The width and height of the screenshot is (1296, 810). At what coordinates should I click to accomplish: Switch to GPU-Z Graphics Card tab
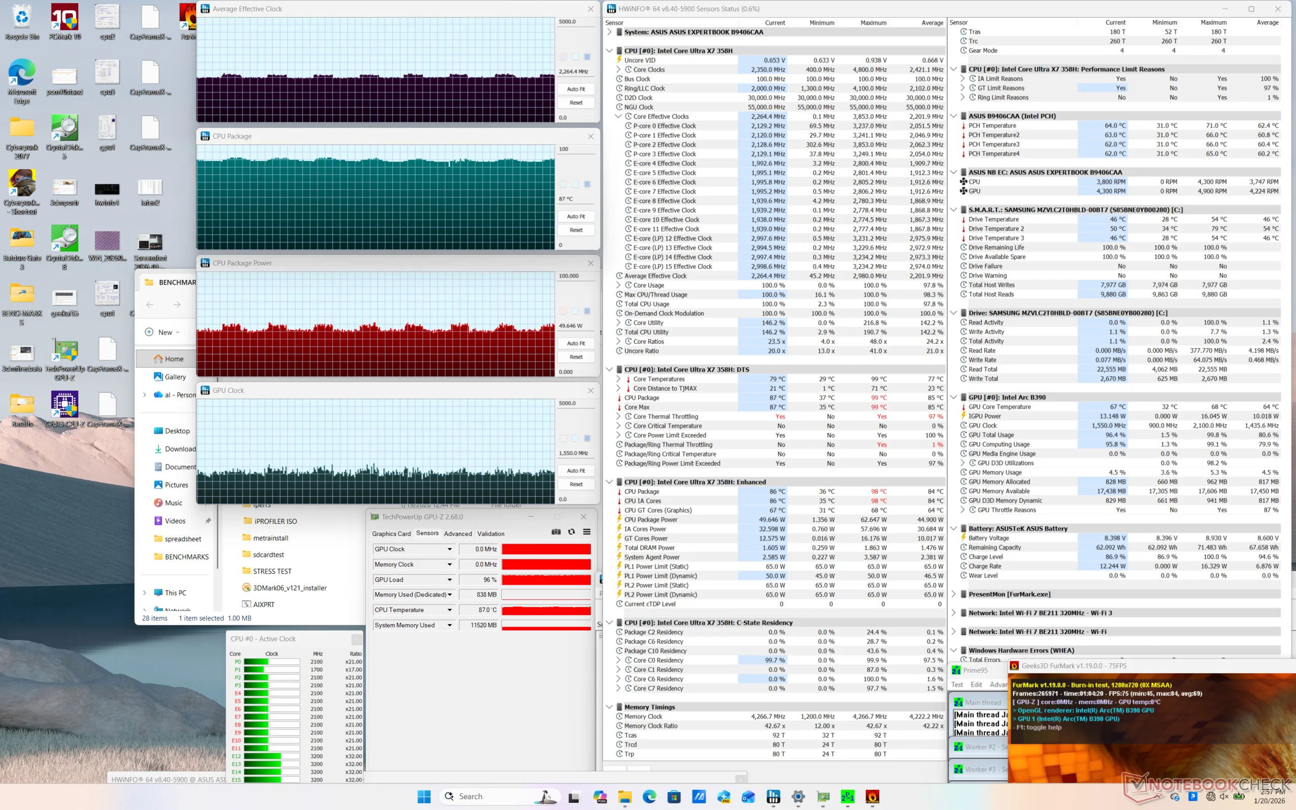coord(391,534)
